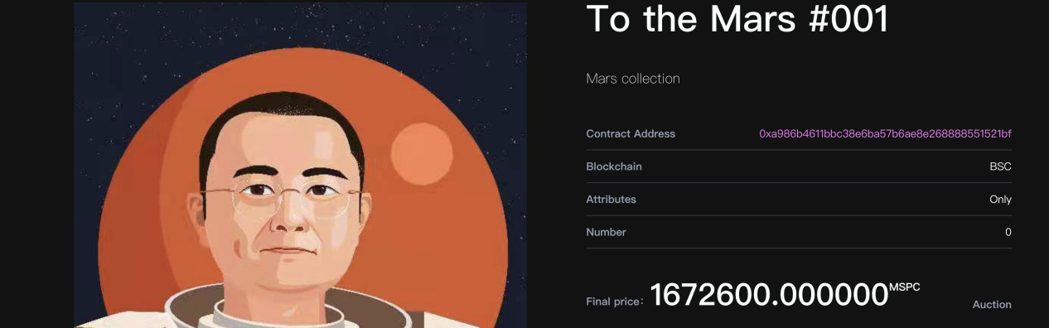Click the Number row label

point(606,232)
